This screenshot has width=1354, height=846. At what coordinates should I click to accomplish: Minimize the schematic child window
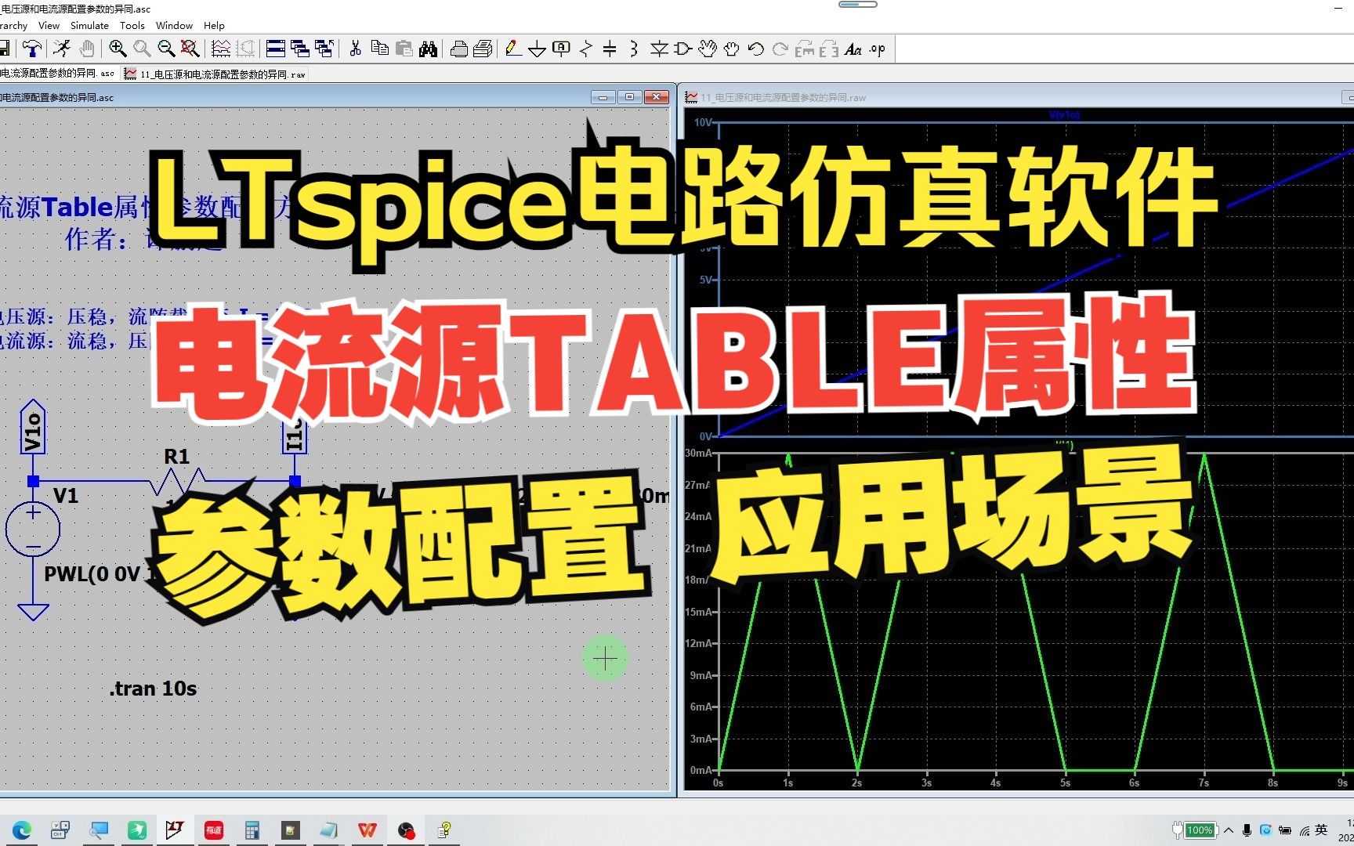click(603, 97)
